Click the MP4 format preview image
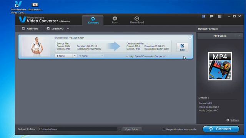The width and height of the screenshot is (246, 138). [x=220, y=66]
